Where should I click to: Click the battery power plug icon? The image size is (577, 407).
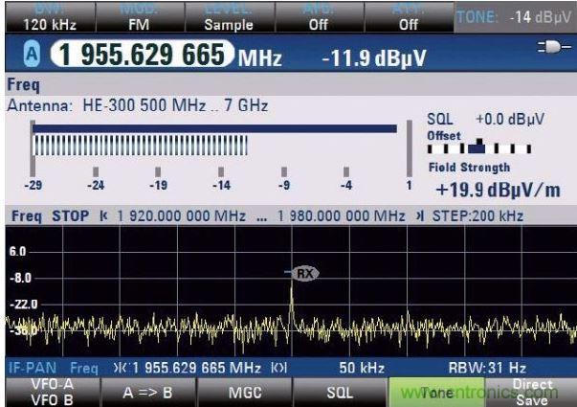click(553, 56)
